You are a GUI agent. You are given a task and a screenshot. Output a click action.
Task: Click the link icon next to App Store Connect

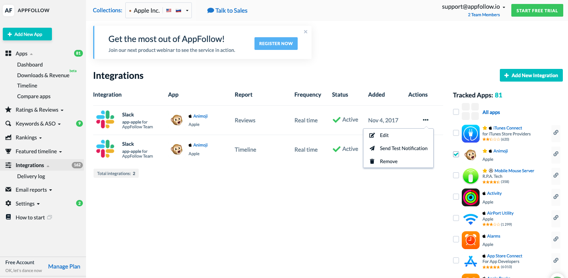click(x=556, y=260)
